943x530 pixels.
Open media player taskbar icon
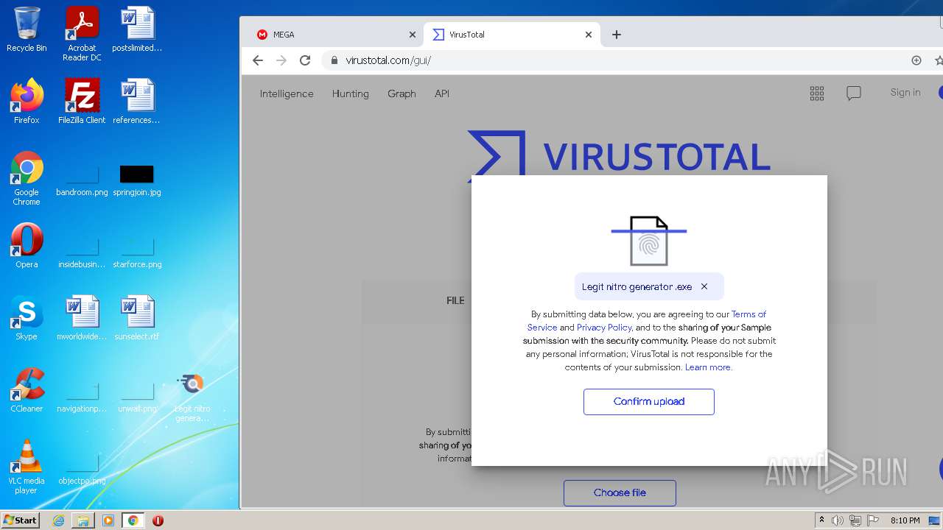click(108, 520)
